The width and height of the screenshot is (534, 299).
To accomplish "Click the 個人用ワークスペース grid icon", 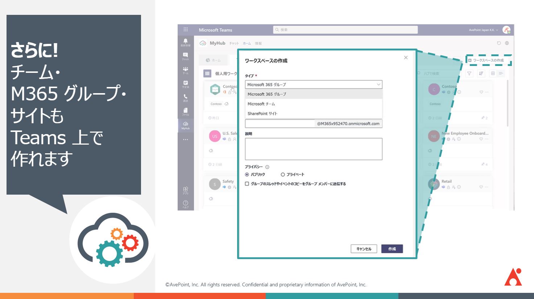I will (207, 73).
